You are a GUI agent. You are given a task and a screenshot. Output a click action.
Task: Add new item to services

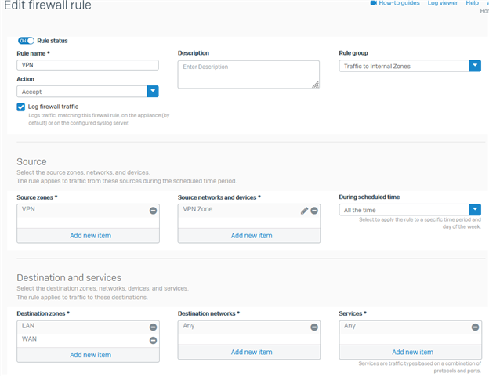412,352
